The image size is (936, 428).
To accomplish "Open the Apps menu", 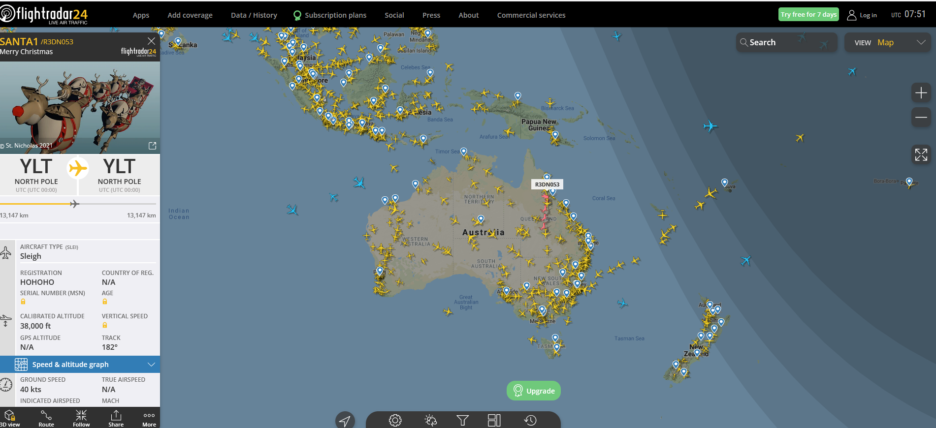I will click(141, 15).
